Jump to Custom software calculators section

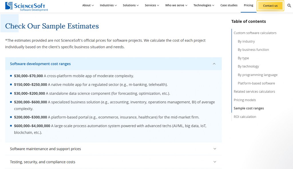[x=255, y=33]
